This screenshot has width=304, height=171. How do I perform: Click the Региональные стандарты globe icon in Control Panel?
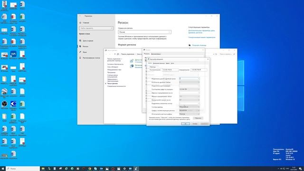[x=132, y=66]
